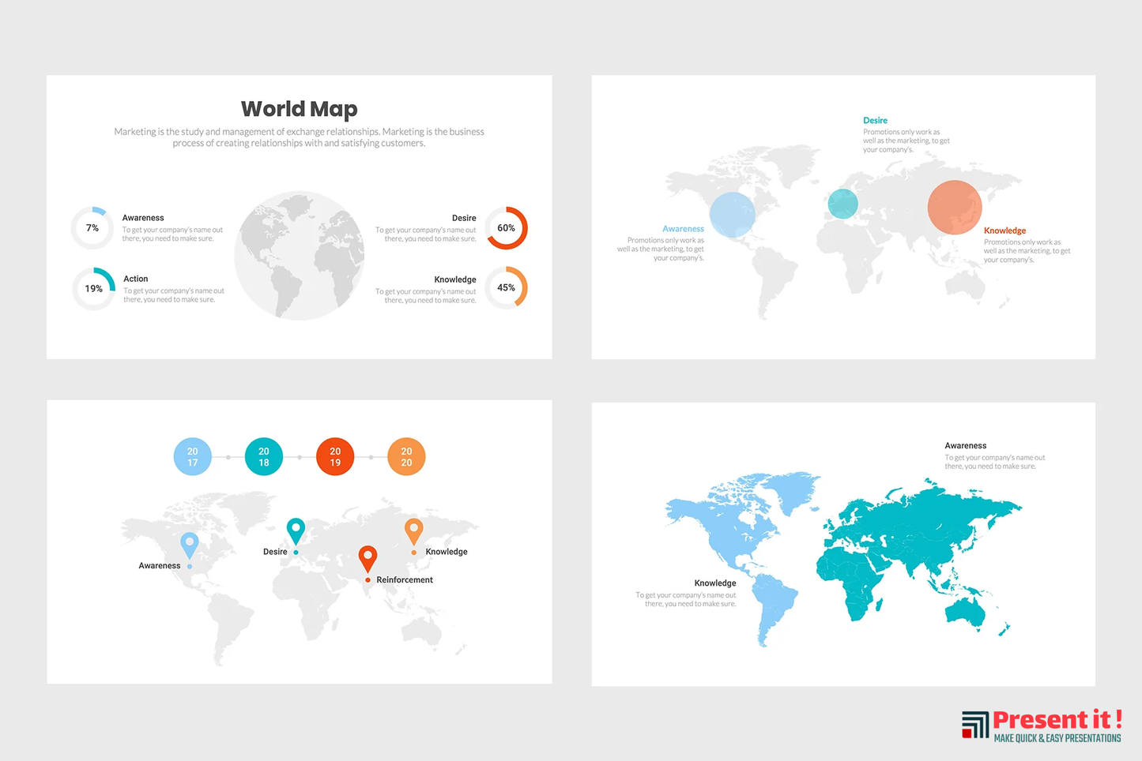
Task: Click the Present it! logo icon
Action: pyautogui.click(x=974, y=725)
